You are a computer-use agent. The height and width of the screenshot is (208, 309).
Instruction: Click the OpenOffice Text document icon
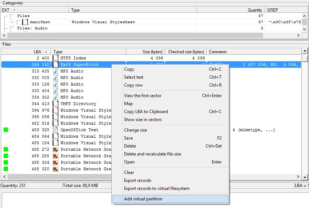click(x=55, y=130)
